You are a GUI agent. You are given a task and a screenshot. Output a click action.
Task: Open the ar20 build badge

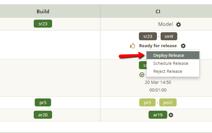point(43,115)
